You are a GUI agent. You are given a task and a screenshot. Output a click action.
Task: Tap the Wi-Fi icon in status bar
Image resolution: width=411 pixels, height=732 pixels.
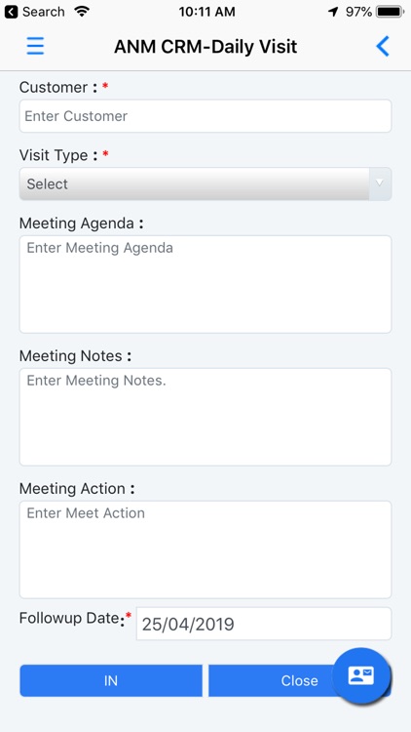point(82,12)
